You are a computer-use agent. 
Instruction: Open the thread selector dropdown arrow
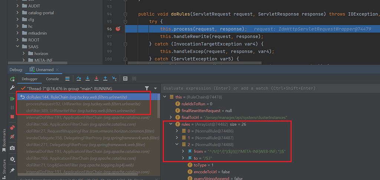pos(155,88)
